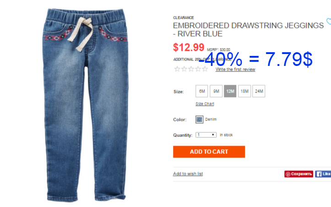This screenshot has height=207, width=331.
Task: Select size 6M
Action: click(202, 91)
